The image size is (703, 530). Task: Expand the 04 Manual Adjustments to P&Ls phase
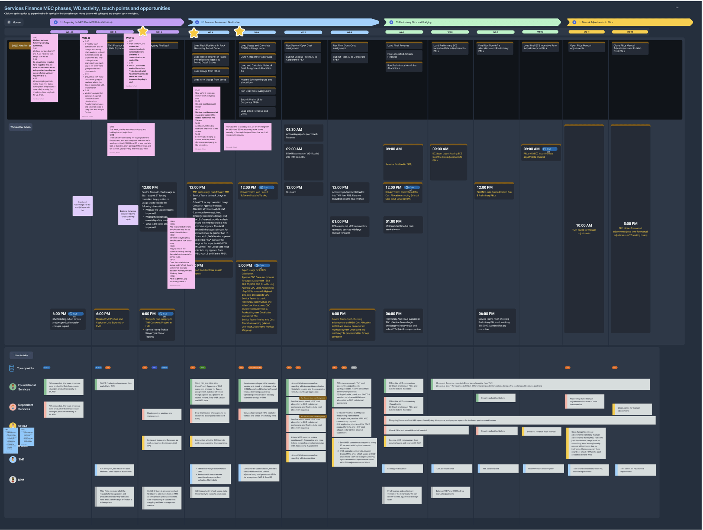tap(574, 22)
